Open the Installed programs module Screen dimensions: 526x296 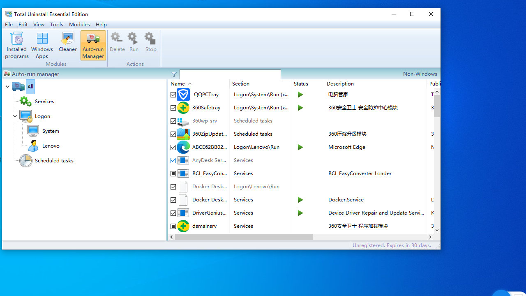point(16,45)
